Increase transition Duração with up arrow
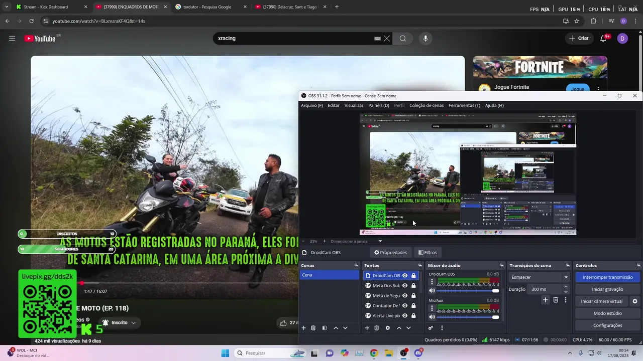The width and height of the screenshot is (643, 361). (x=566, y=287)
